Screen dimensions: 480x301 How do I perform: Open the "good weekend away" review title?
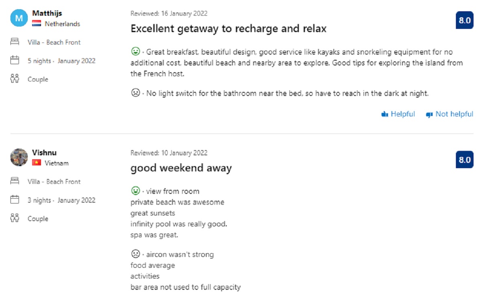pyautogui.click(x=181, y=168)
